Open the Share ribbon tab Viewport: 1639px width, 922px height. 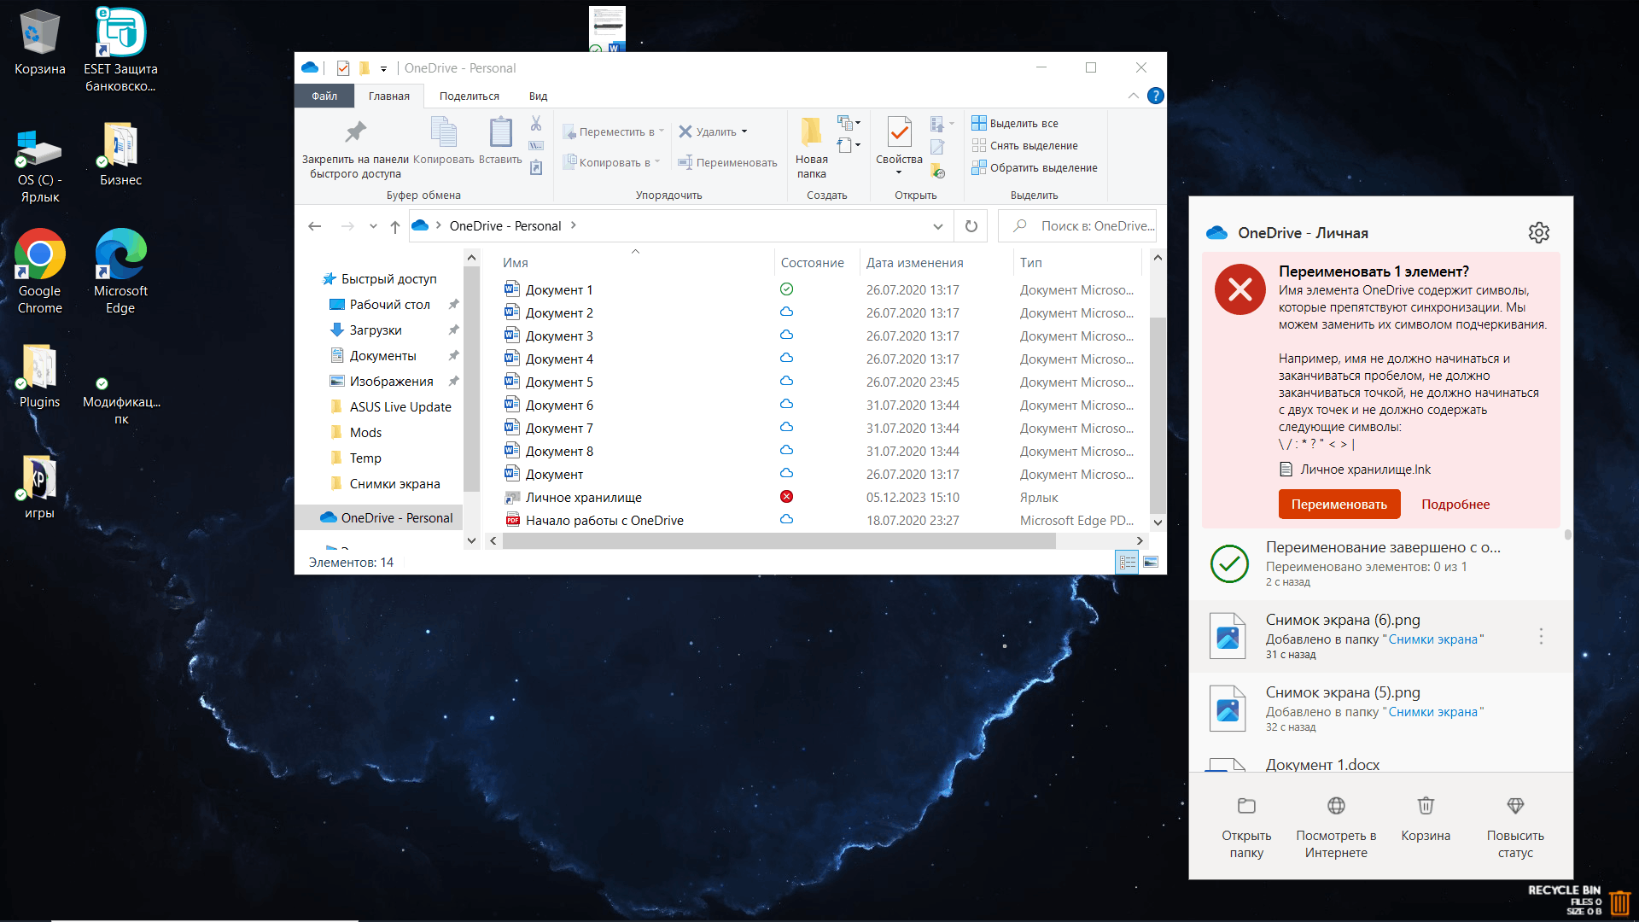(469, 96)
